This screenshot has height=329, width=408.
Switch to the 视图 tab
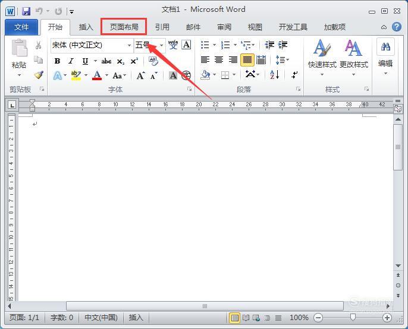point(255,27)
